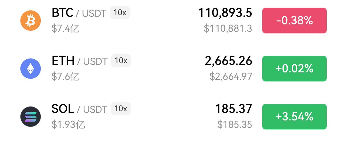Viewport: 346px width, 142px height.
Task: Open the SOL / USDT pair name
Action: tap(80, 109)
